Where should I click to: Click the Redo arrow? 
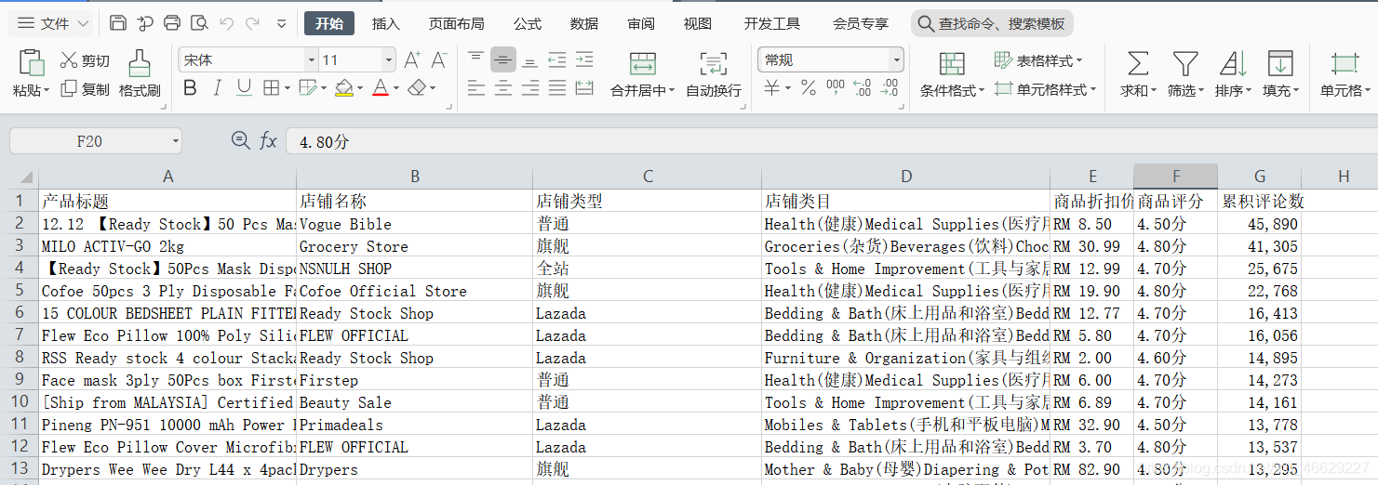point(252,23)
